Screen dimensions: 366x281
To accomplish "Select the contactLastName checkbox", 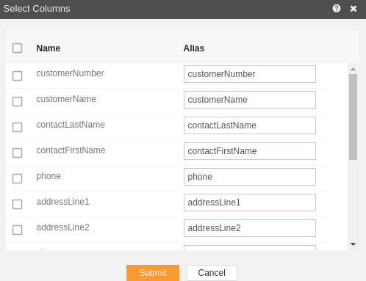I will click(17, 127).
